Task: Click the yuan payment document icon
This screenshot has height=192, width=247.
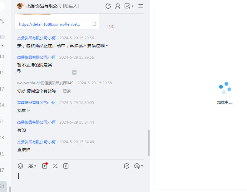Action: (66, 166)
